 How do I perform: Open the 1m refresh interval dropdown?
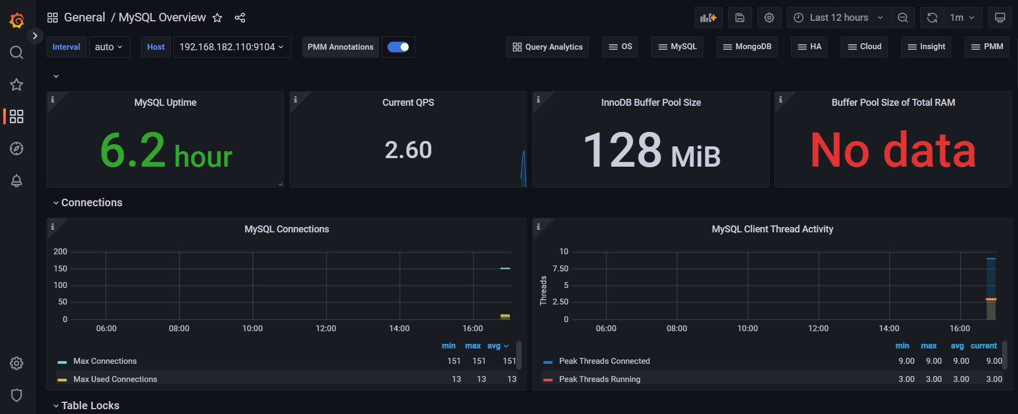pyautogui.click(x=962, y=18)
